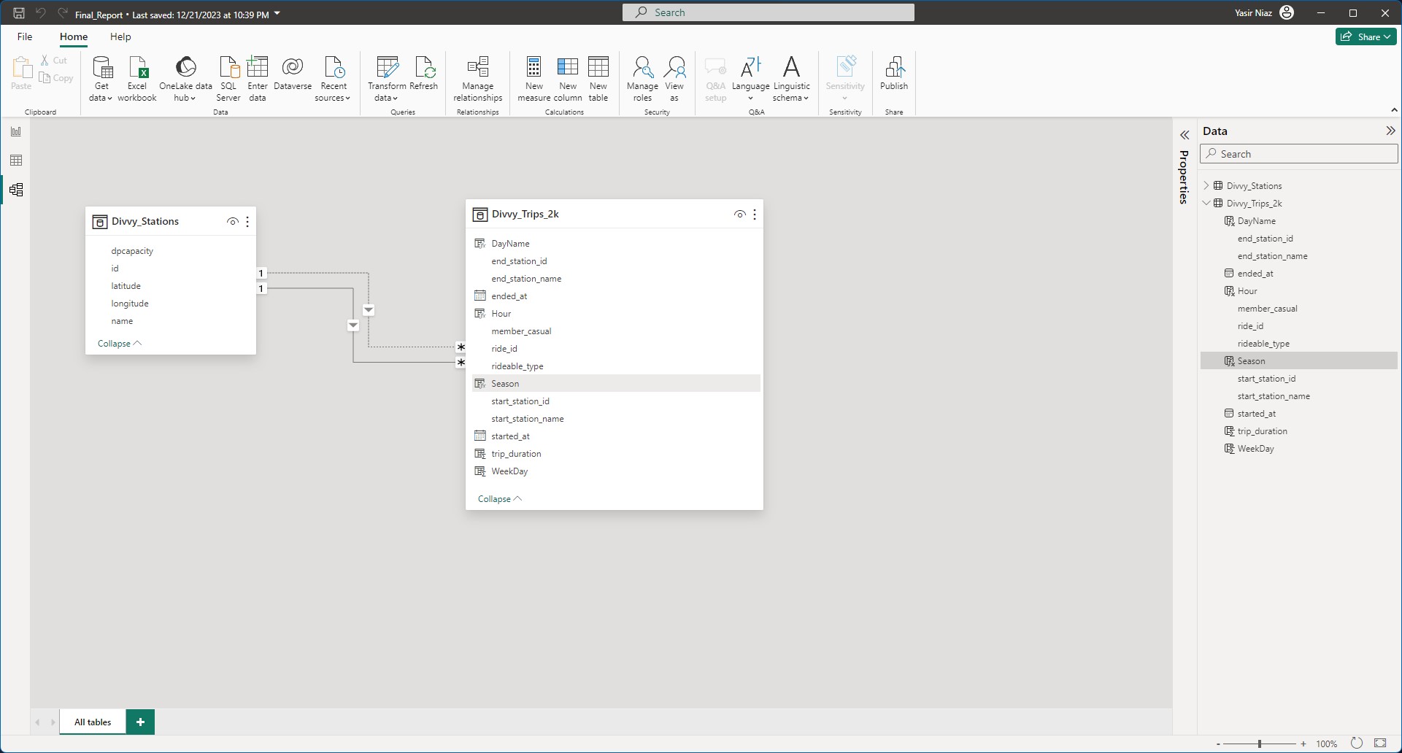Switch to Report view in left sidebar

pos(16,132)
